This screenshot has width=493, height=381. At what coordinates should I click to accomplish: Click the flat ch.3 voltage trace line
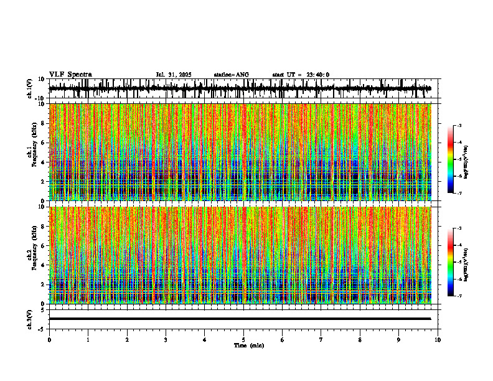click(240, 319)
